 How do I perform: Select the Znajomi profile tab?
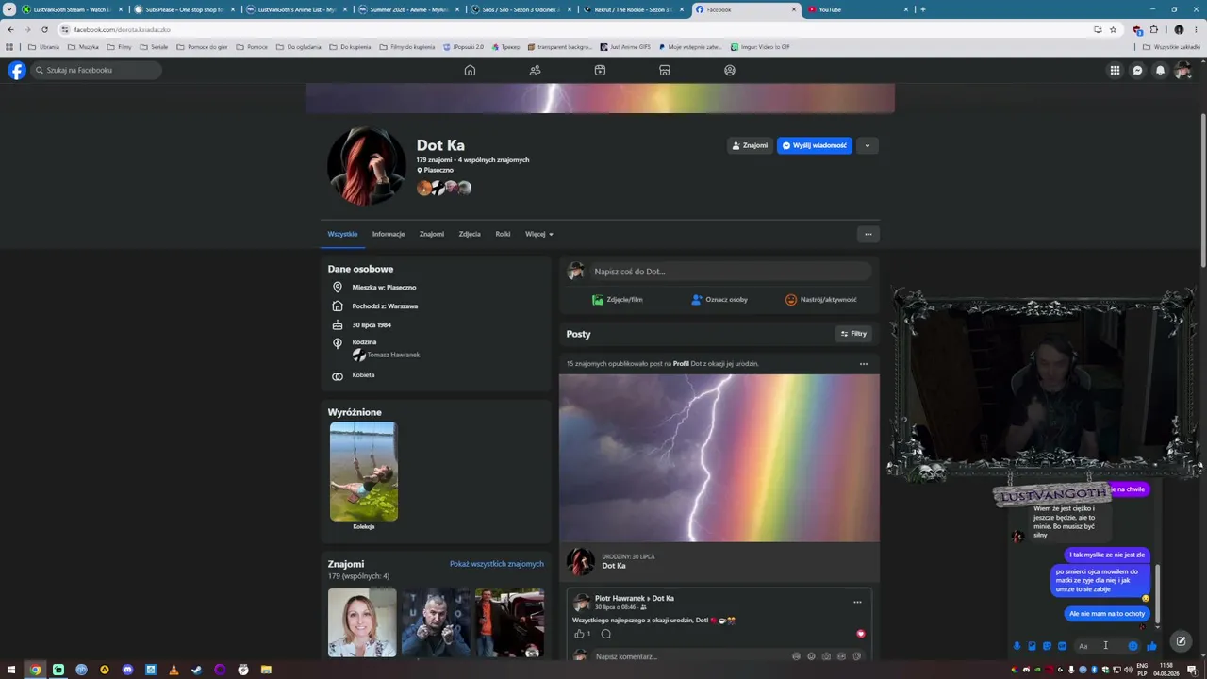[432, 234]
